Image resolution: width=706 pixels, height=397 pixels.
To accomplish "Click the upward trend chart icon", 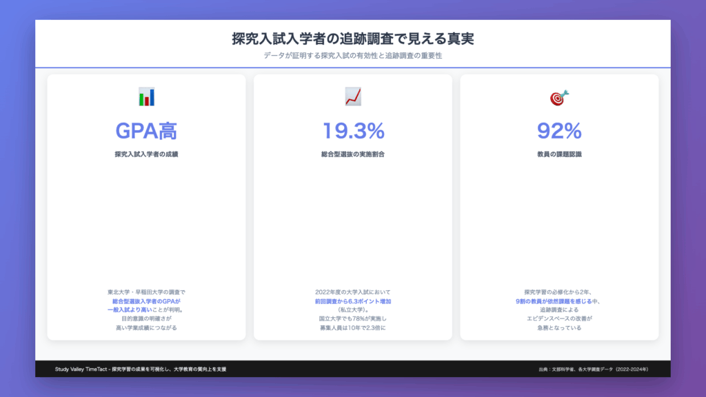I will (353, 97).
